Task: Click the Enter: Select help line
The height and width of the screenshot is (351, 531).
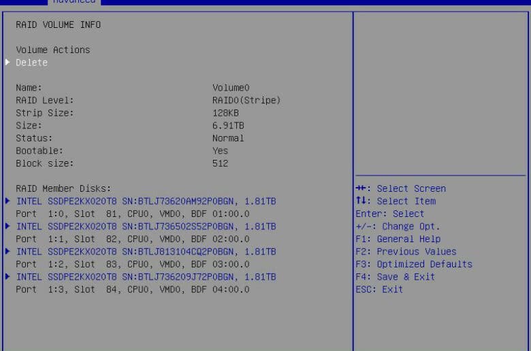Action: tap(390, 214)
